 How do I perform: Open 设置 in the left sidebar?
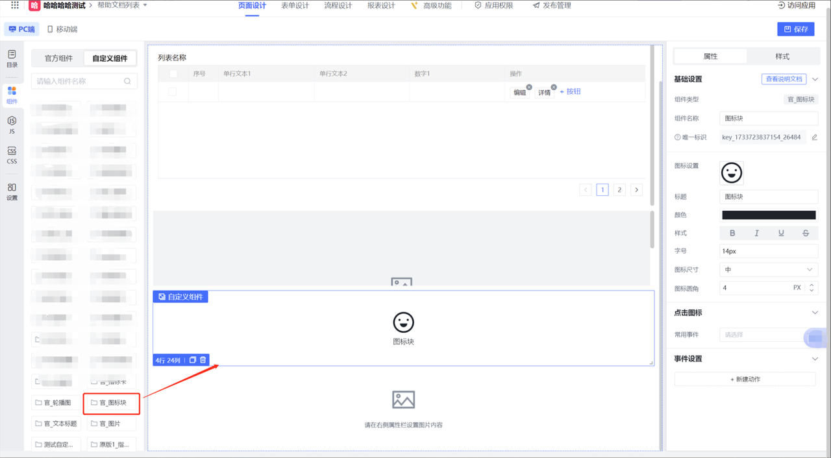12,191
